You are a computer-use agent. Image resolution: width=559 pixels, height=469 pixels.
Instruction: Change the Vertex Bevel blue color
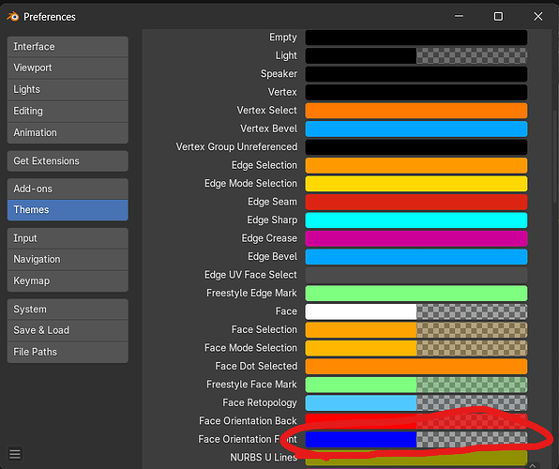(x=416, y=129)
